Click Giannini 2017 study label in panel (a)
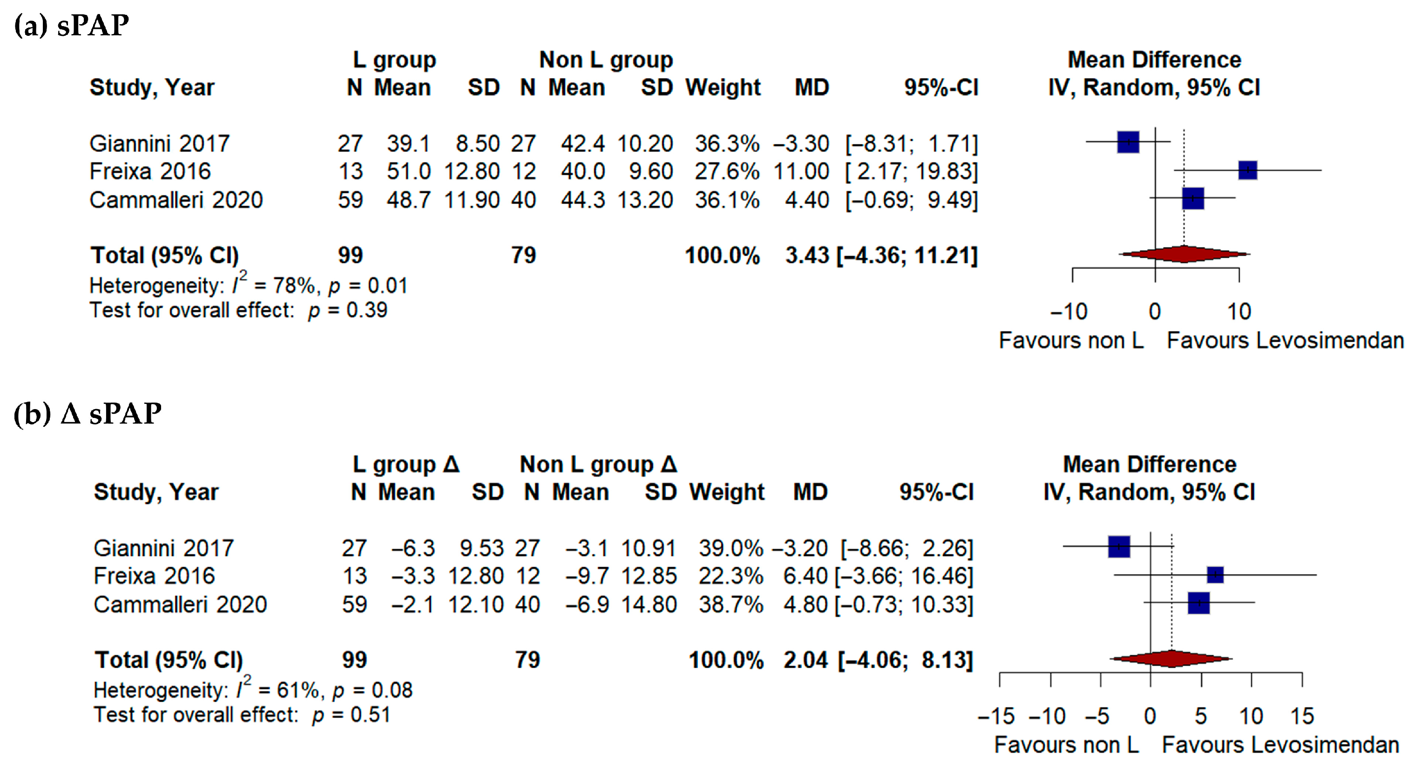 pos(159,144)
